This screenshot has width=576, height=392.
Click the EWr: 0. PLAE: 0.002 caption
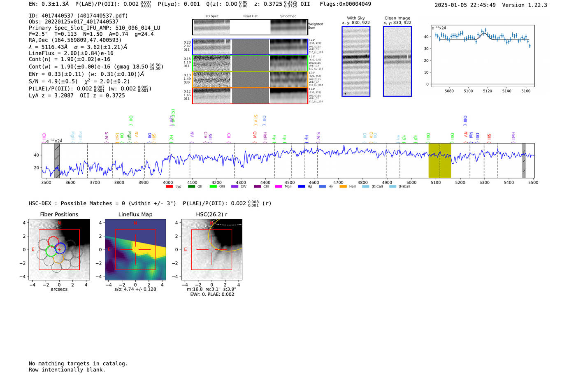[211, 294]
